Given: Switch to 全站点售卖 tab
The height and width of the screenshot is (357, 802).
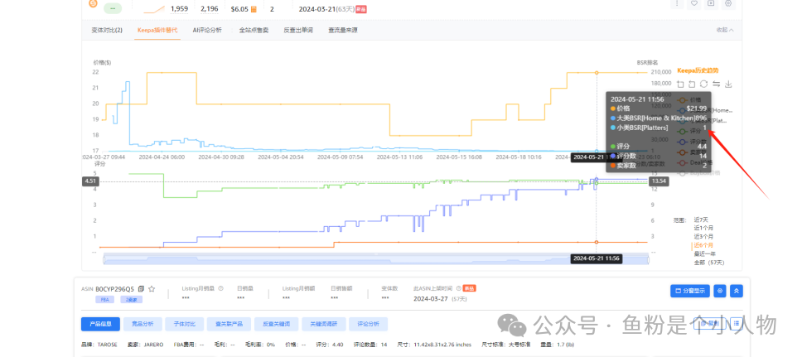Looking at the screenshot, I should point(254,30).
